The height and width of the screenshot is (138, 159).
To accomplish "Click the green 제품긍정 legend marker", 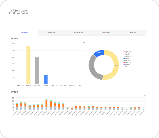I will coord(124,60).
